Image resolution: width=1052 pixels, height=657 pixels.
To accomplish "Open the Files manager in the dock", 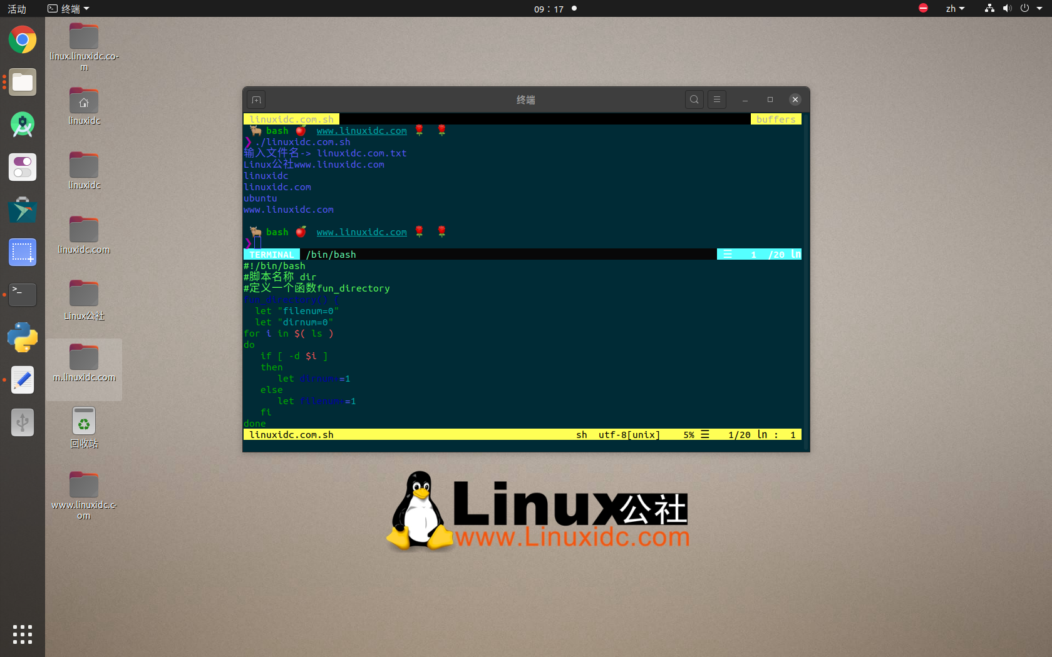I will tap(23, 82).
